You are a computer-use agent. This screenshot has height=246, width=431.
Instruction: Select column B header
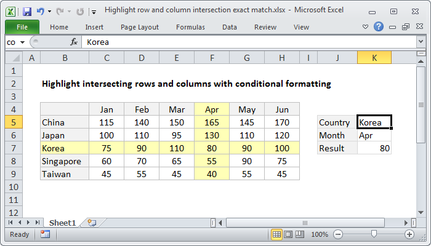point(65,58)
